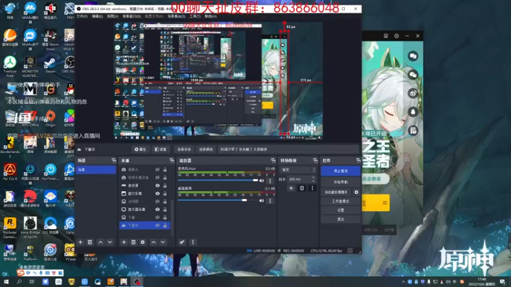511x287 pixels.
Task: Click the 工作室模式 studio mode button
Action: click(x=340, y=202)
